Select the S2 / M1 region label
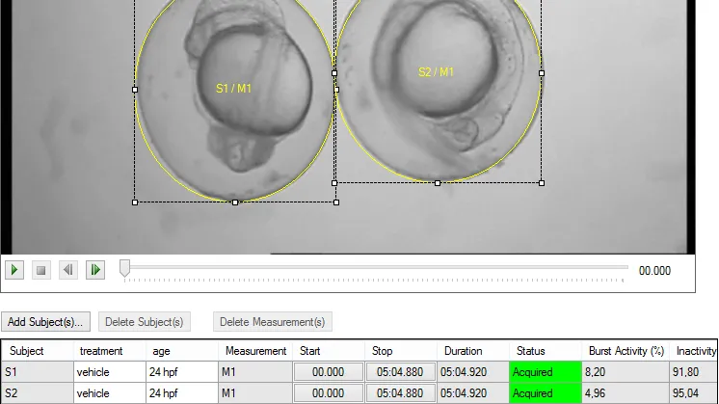This screenshot has height=404, width=719. click(436, 72)
